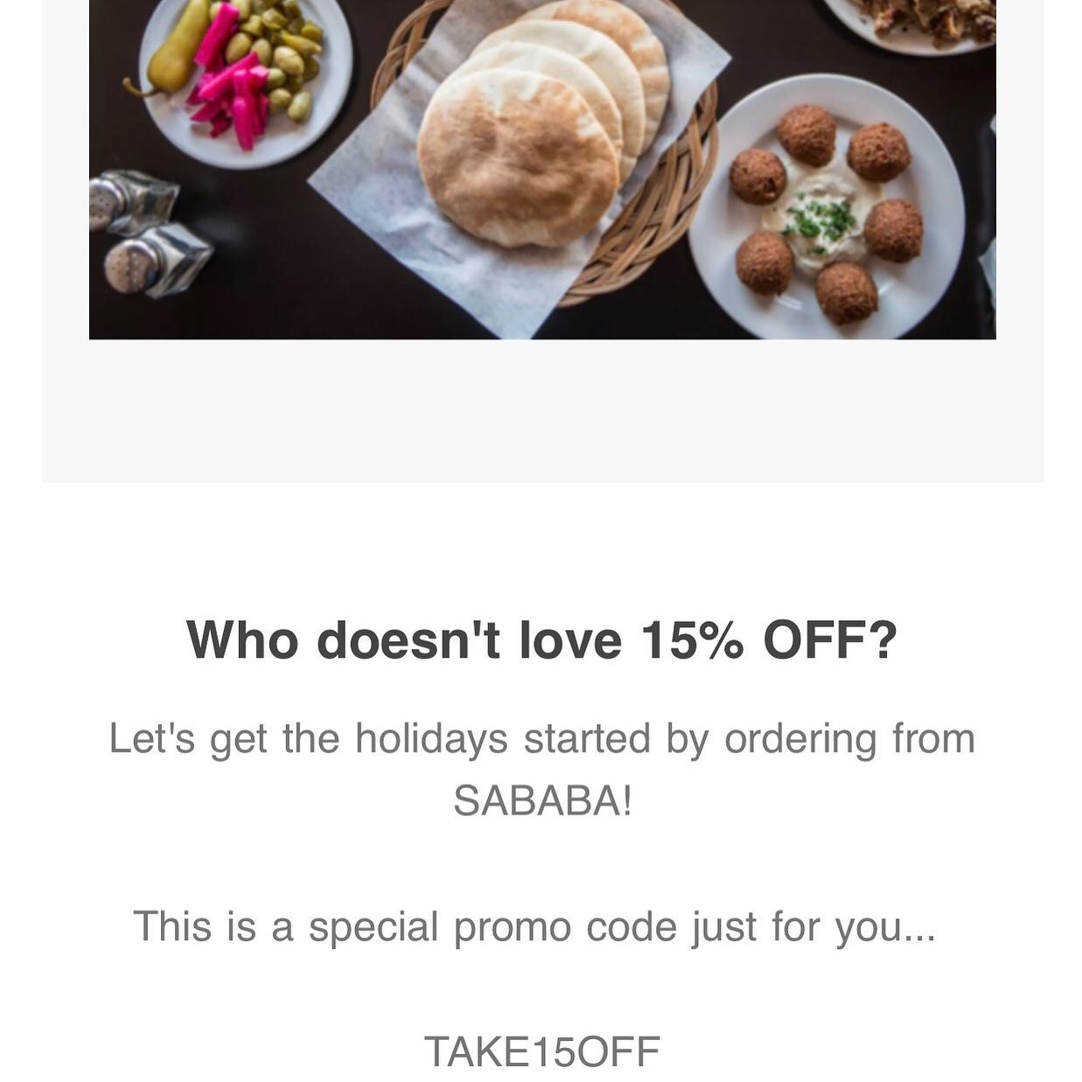Click the "15%" in the headline
The height and width of the screenshot is (1082, 1082).
692,639
